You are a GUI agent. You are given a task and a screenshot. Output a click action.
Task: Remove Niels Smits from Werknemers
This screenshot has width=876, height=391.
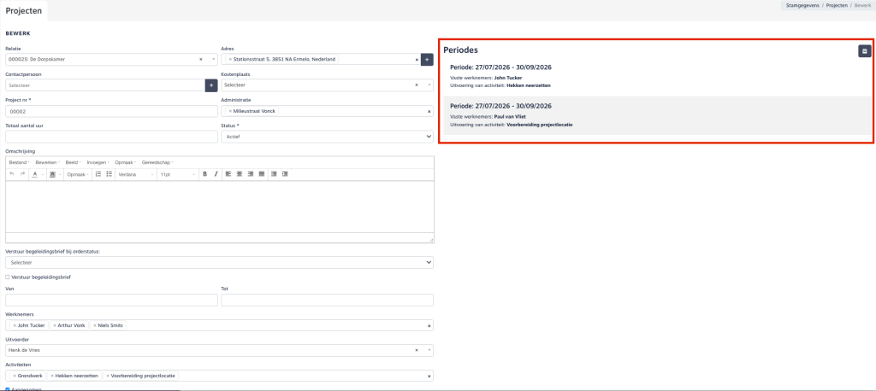click(95, 325)
